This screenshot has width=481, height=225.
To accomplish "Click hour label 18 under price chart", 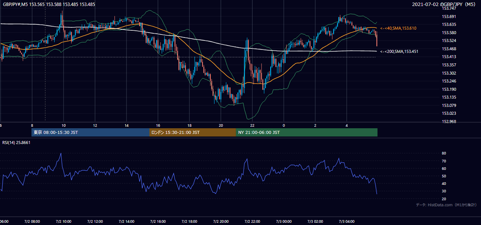I will pos(190,126).
